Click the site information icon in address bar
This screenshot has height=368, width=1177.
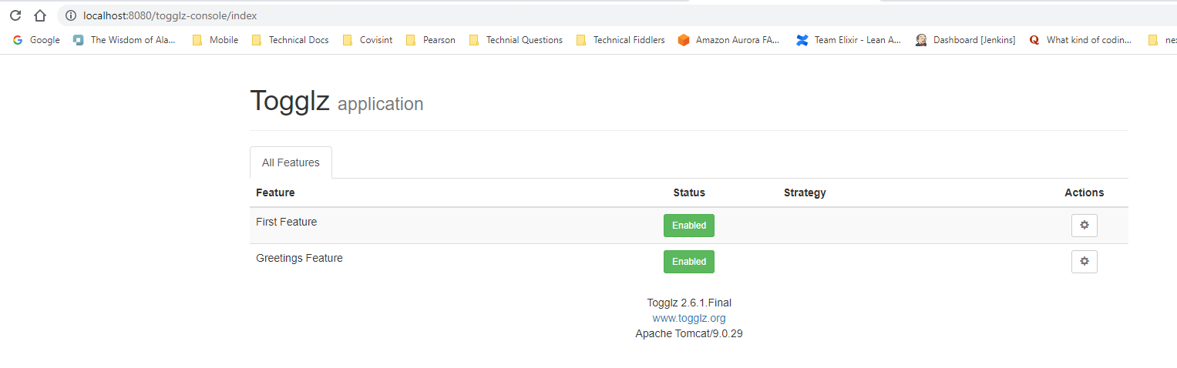[x=71, y=15]
